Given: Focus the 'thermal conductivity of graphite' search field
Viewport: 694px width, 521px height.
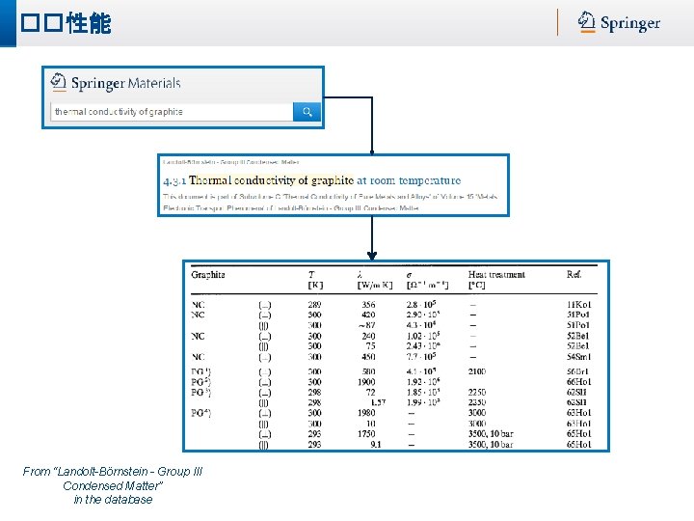Looking at the screenshot, I should 172,112.
